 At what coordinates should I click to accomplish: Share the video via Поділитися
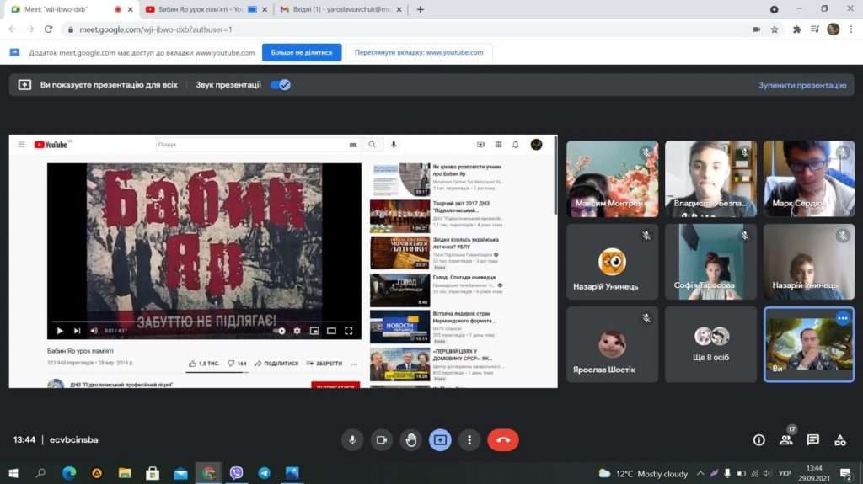coord(276,364)
